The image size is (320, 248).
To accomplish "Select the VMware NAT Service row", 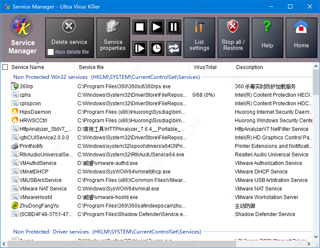I will (43, 189).
